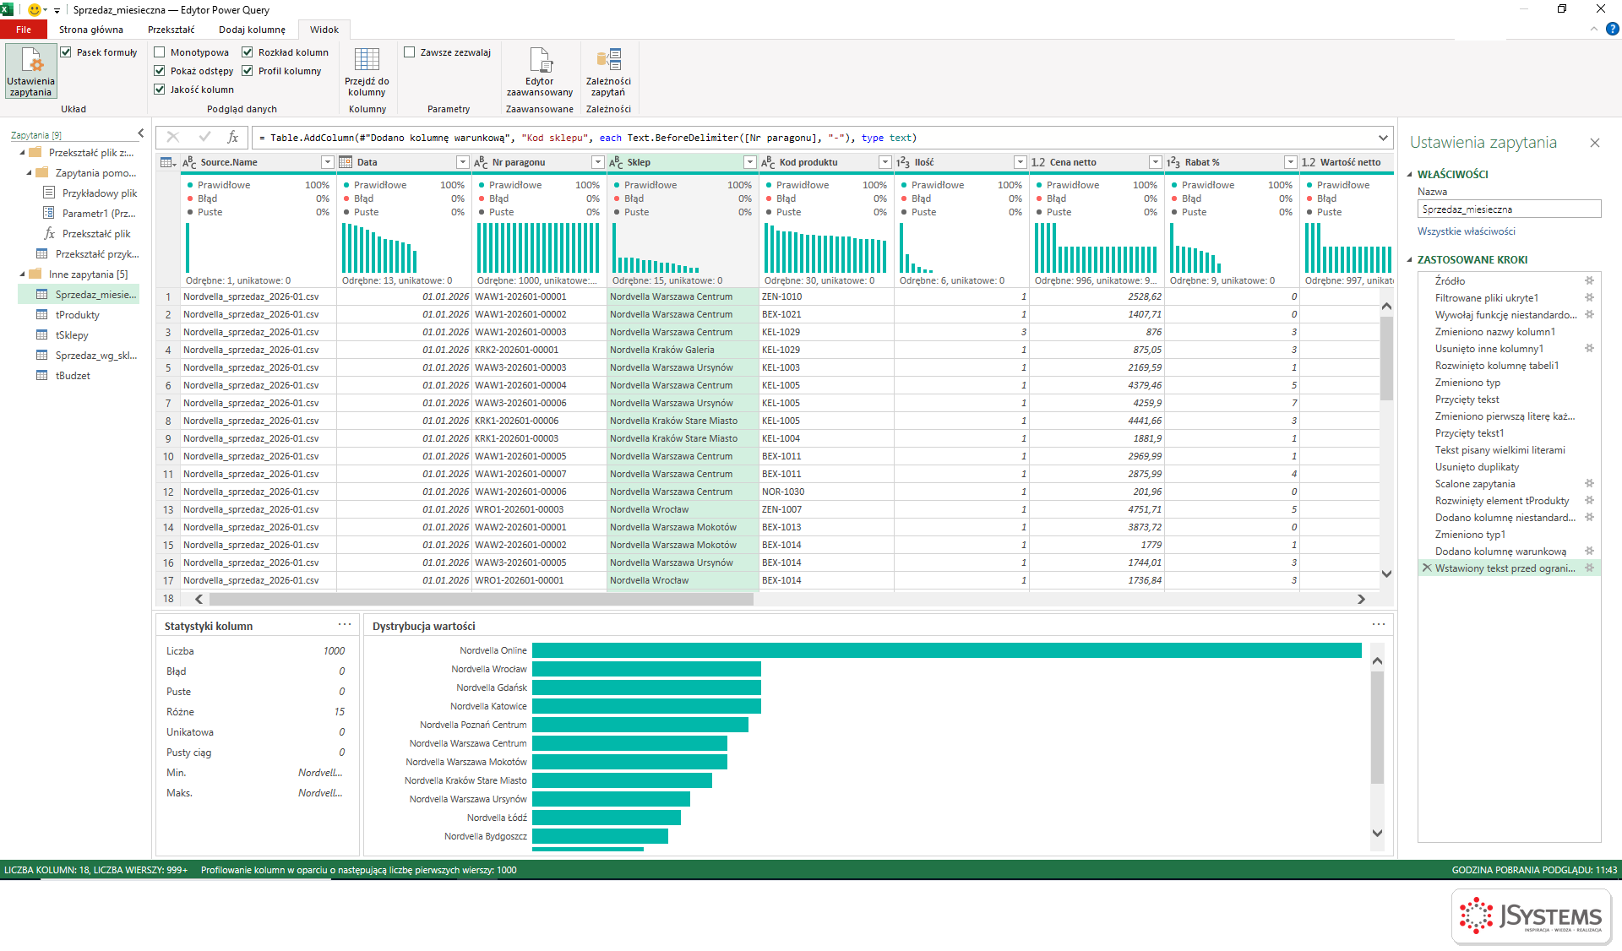
Task: Open Zależności zapytań view
Action: tap(608, 71)
